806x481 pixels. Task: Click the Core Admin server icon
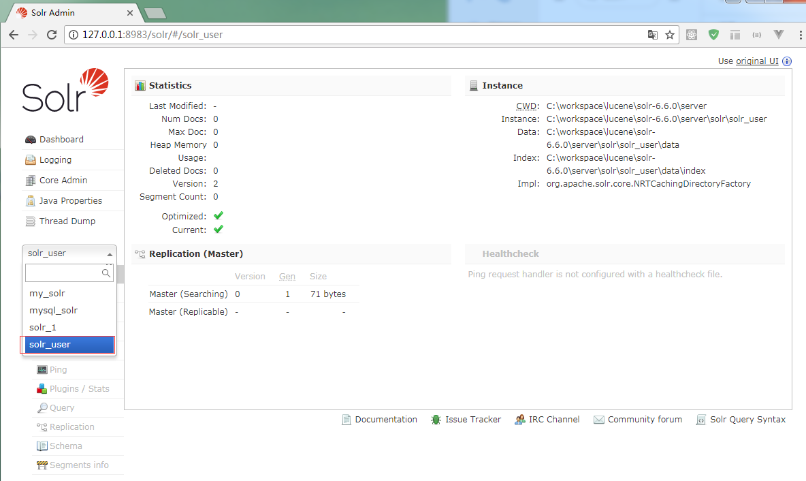31,181
